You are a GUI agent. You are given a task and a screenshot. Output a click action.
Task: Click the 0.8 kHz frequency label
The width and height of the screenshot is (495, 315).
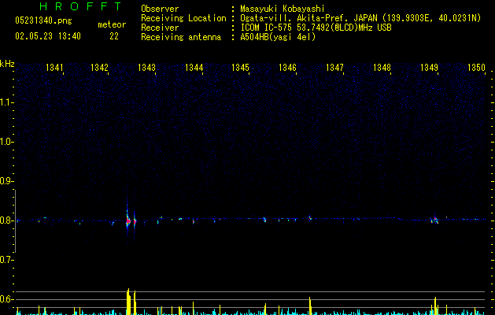pyautogui.click(x=6, y=220)
